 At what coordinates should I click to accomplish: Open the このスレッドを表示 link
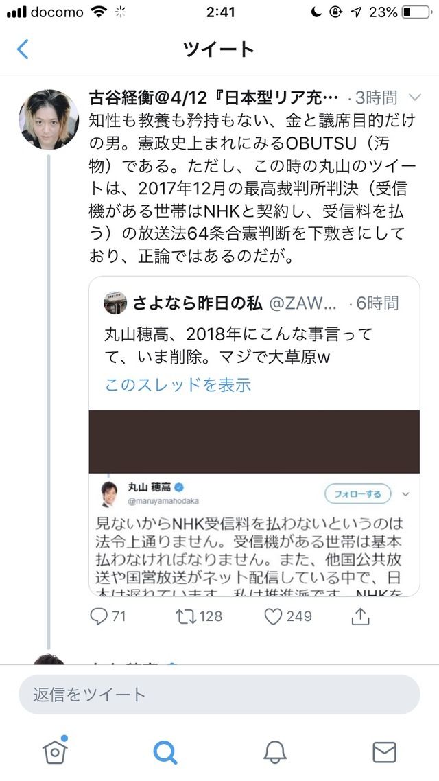click(x=178, y=384)
